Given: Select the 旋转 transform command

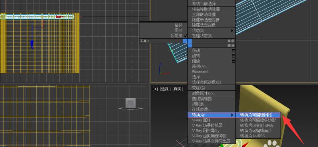Looking at the screenshot, I should tap(196, 56).
